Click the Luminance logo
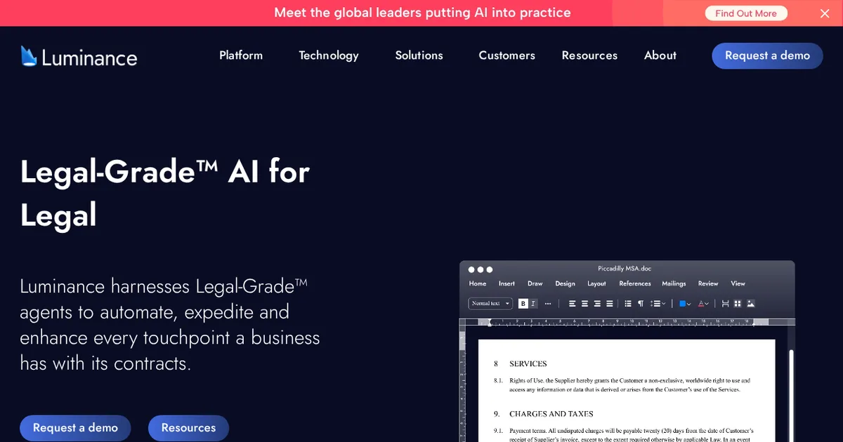 79,56
